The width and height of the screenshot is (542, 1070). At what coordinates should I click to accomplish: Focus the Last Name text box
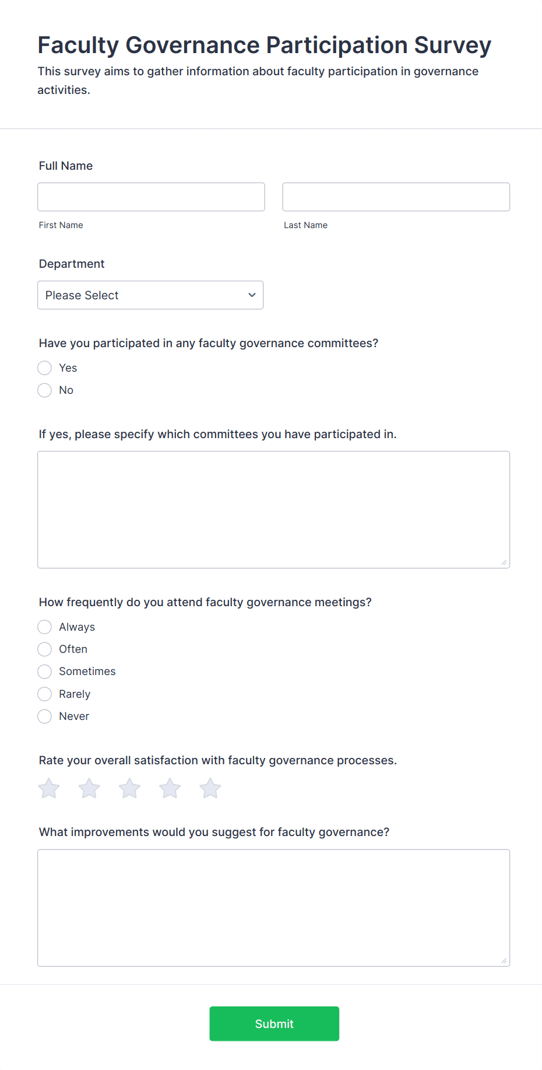(x=396, y=197)
